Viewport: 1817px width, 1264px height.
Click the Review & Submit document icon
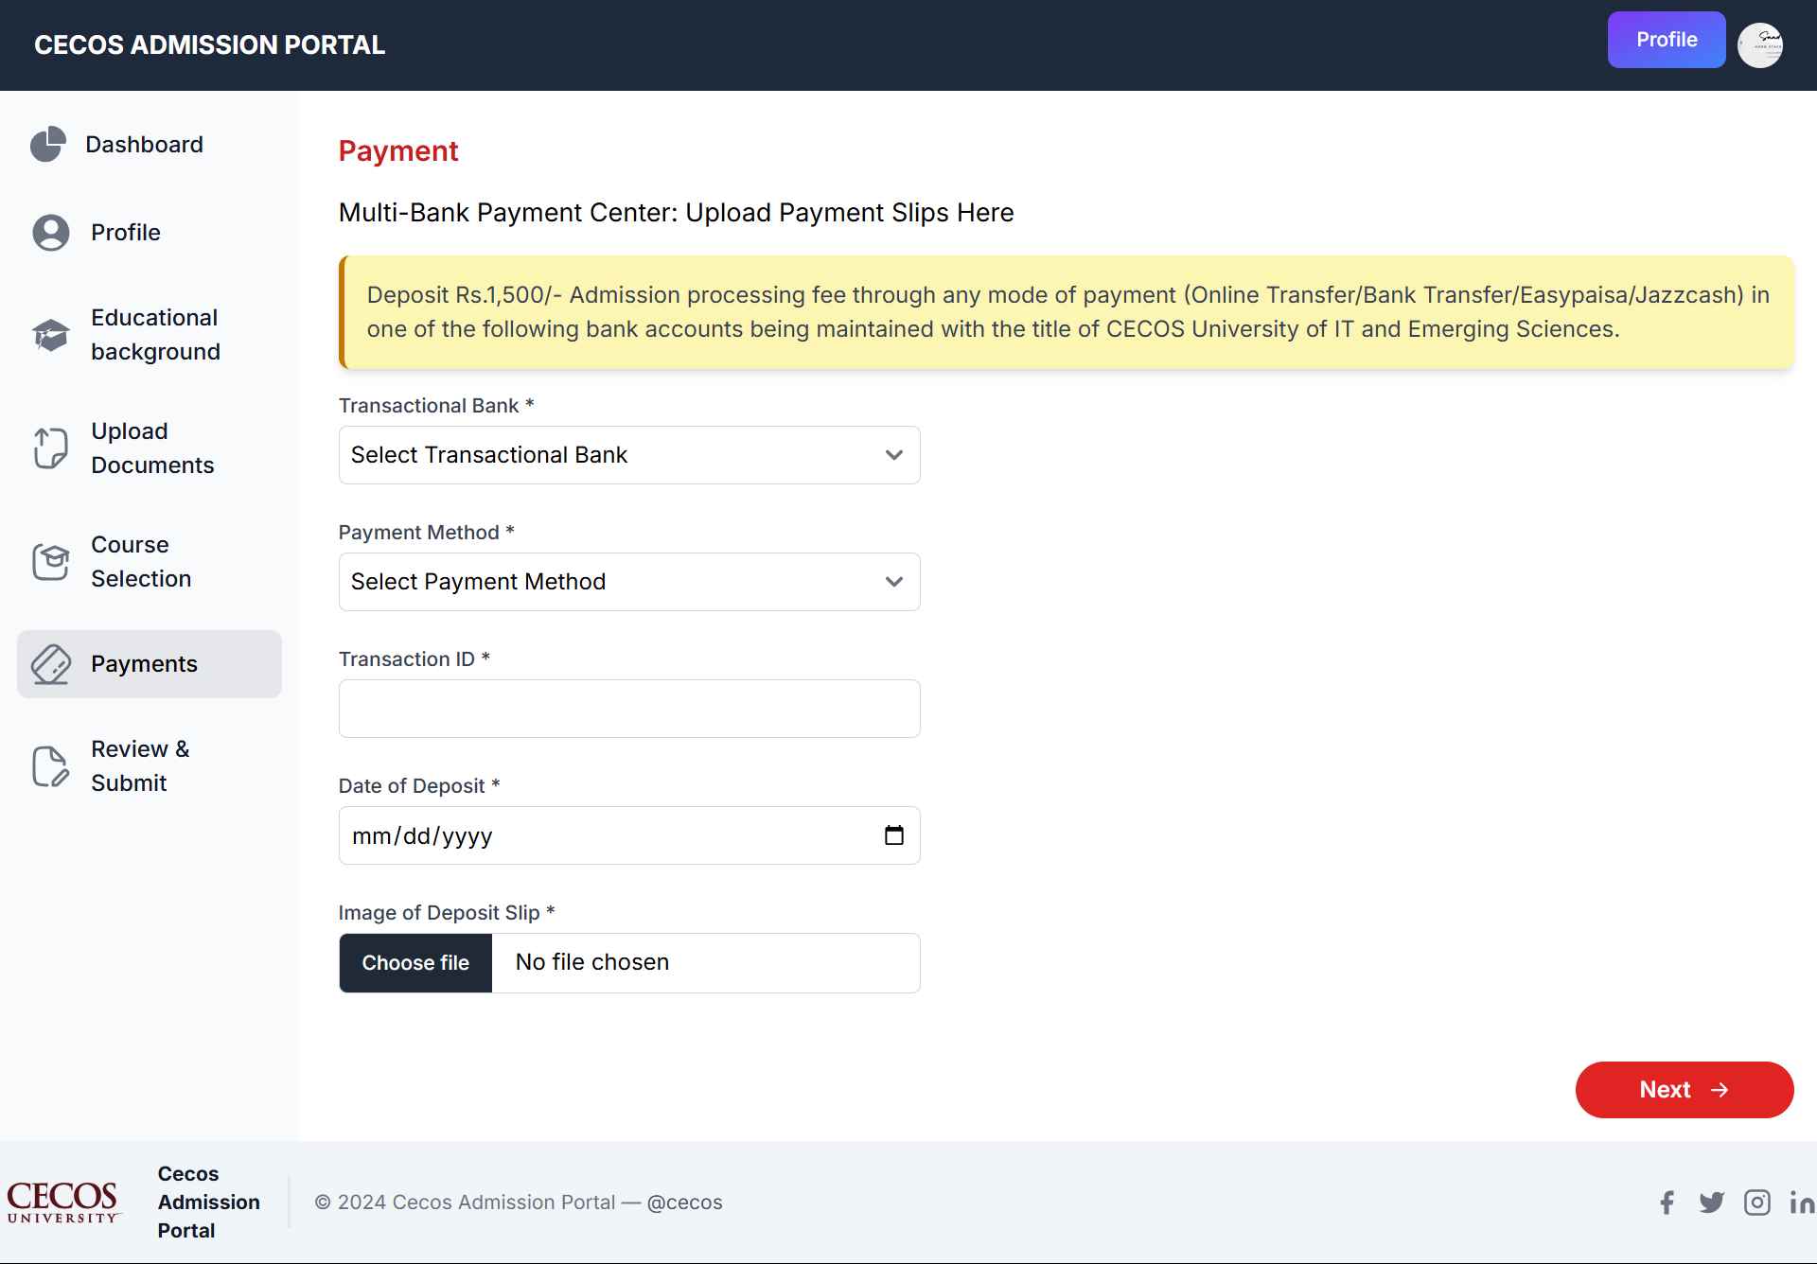pos(51,766)
